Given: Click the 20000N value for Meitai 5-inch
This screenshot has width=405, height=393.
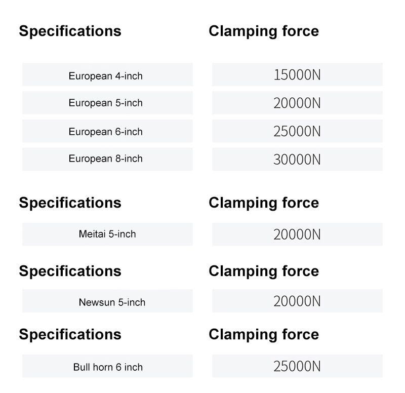Looking at the screenshot, I should (297, 234).
